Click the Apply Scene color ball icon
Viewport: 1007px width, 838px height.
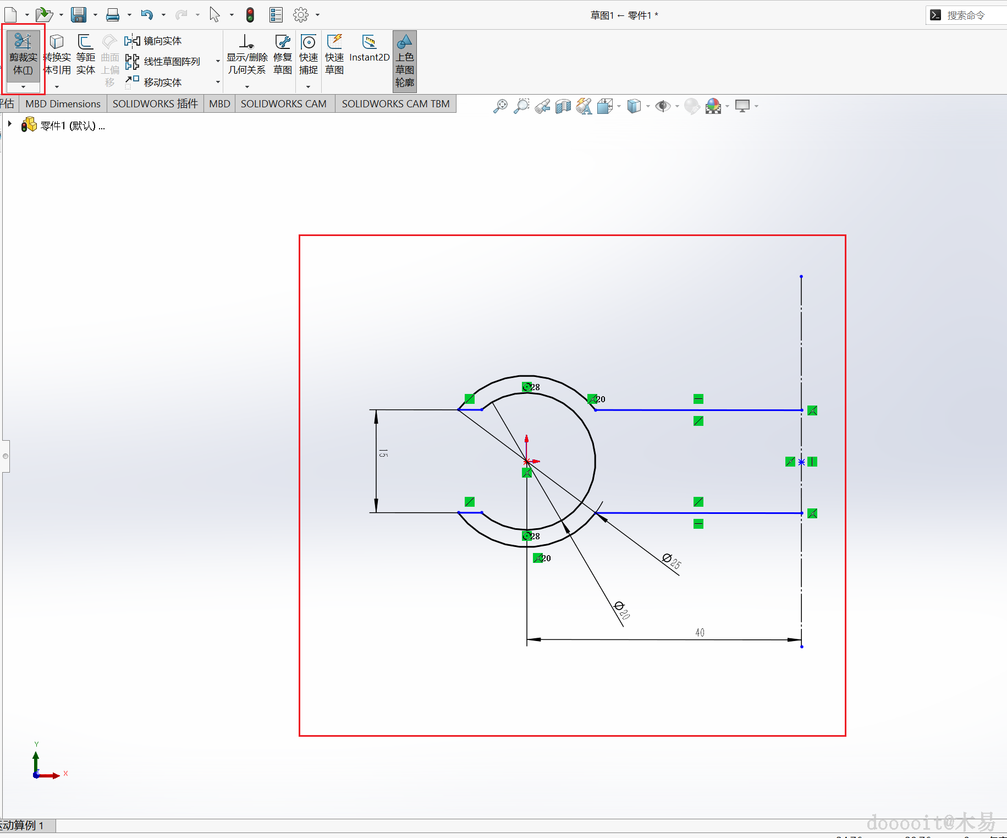tap(713, 106)
